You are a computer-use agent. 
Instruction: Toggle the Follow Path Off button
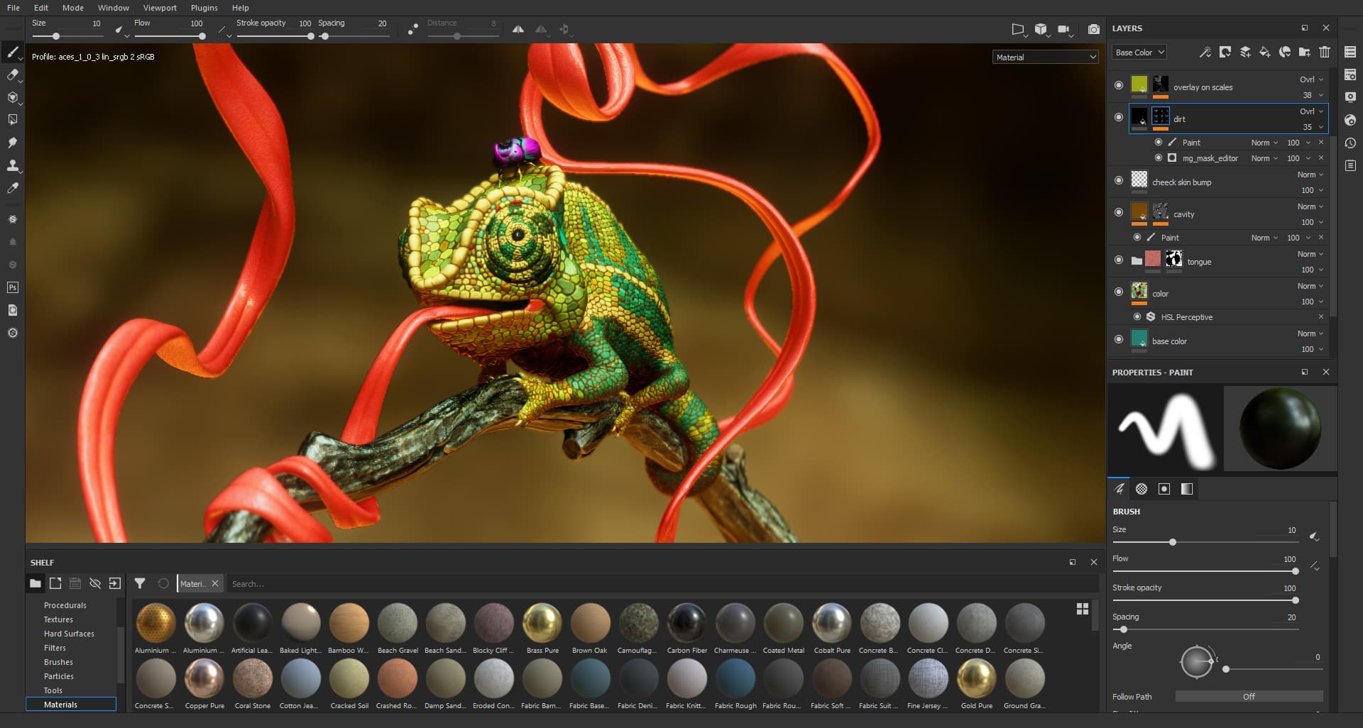(1249, 697)
